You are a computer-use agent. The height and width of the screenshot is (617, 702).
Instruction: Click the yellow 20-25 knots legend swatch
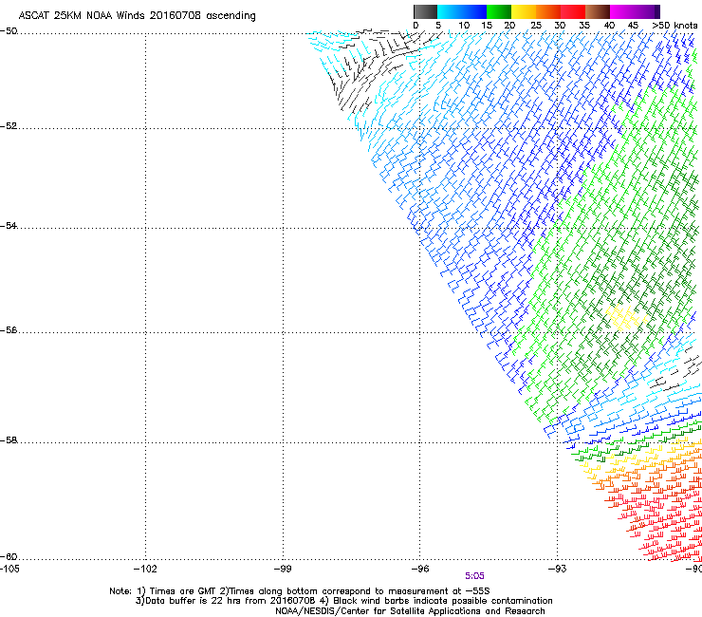pyautogui.click(x=524, y=11)
